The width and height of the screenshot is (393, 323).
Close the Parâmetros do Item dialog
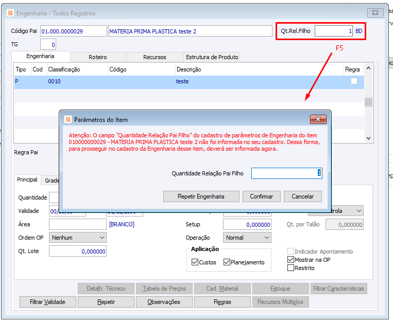[318, 119]
